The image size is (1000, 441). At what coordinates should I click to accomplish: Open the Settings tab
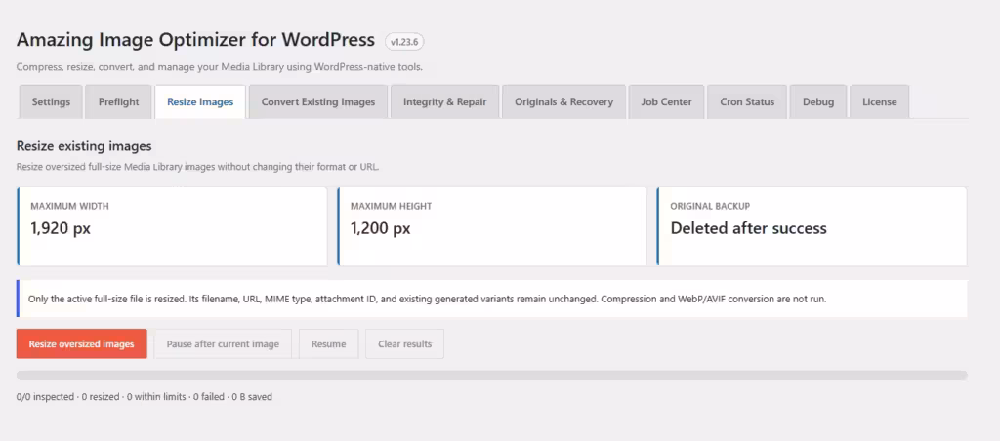pyautogui.click(x=51, y=102)
